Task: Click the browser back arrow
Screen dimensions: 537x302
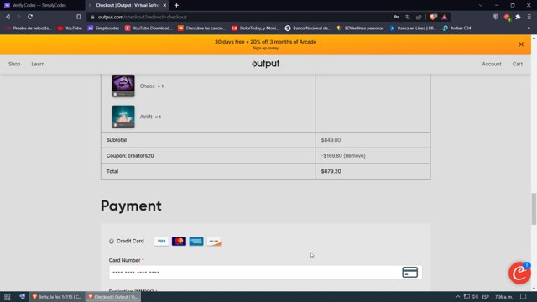Action: point(8,17)
